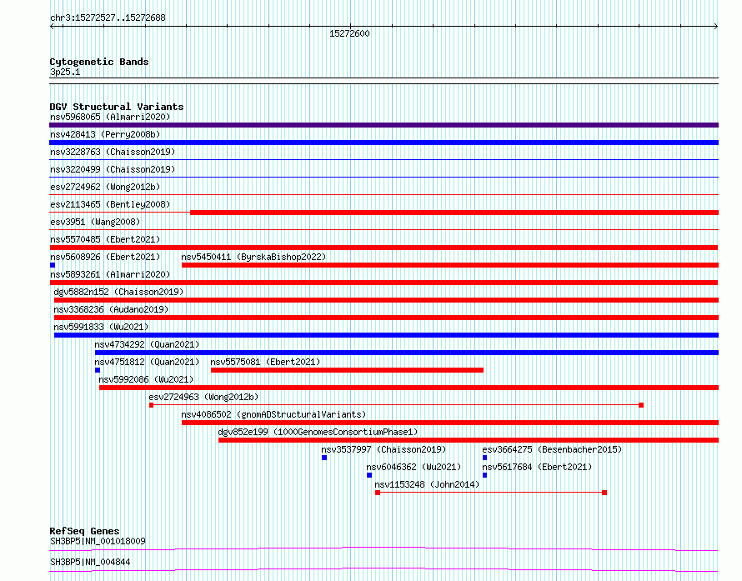Click the nsv3537997 (Chaisson2019) label
The height and width of the screenshot is (581, 742).
pos(384,449)
